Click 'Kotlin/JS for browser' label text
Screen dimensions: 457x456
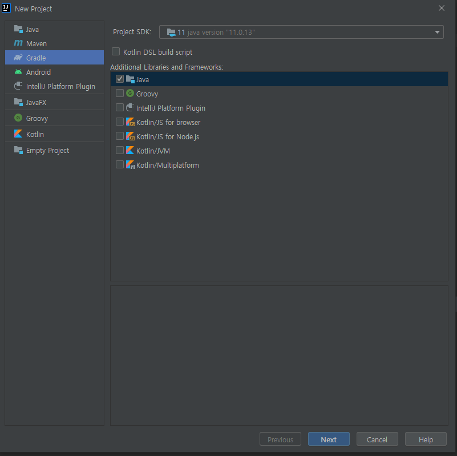168,123
